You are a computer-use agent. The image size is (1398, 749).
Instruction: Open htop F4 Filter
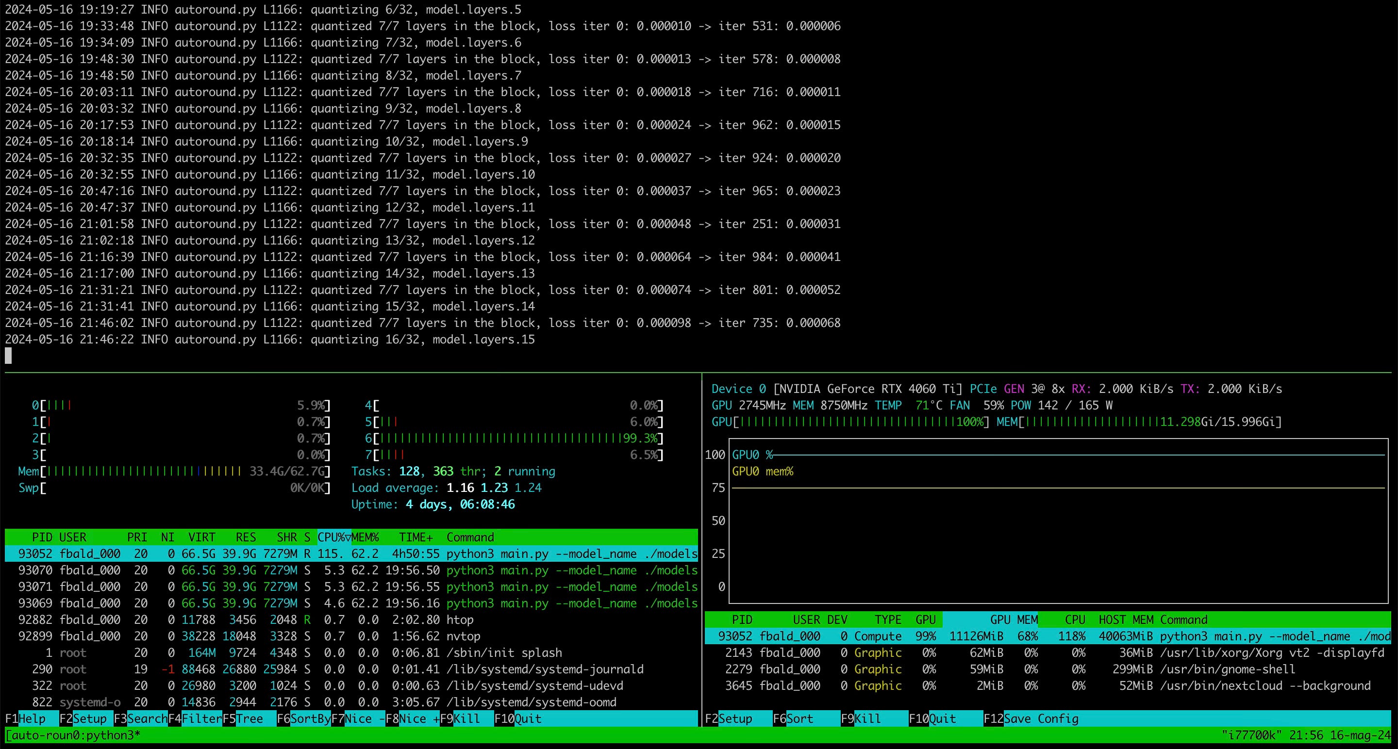tap(195, 718)
